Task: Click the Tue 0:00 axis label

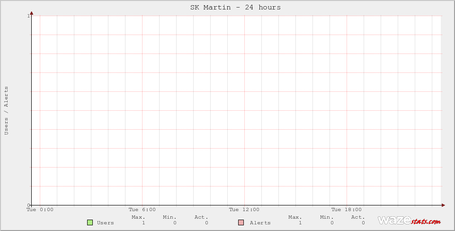Action: [x=40, y=210]
